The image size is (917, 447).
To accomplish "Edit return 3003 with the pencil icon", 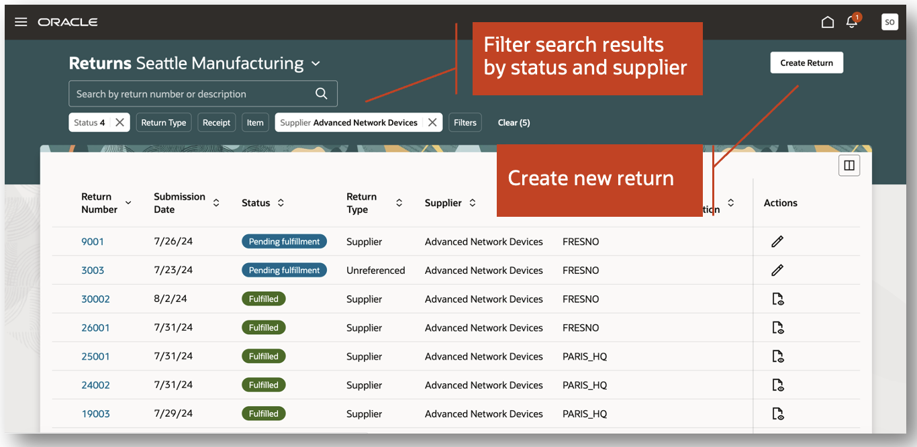I will click(777, 270).
